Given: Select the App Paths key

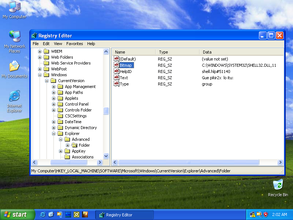Looking at the screenshot, I should (74, 92).
